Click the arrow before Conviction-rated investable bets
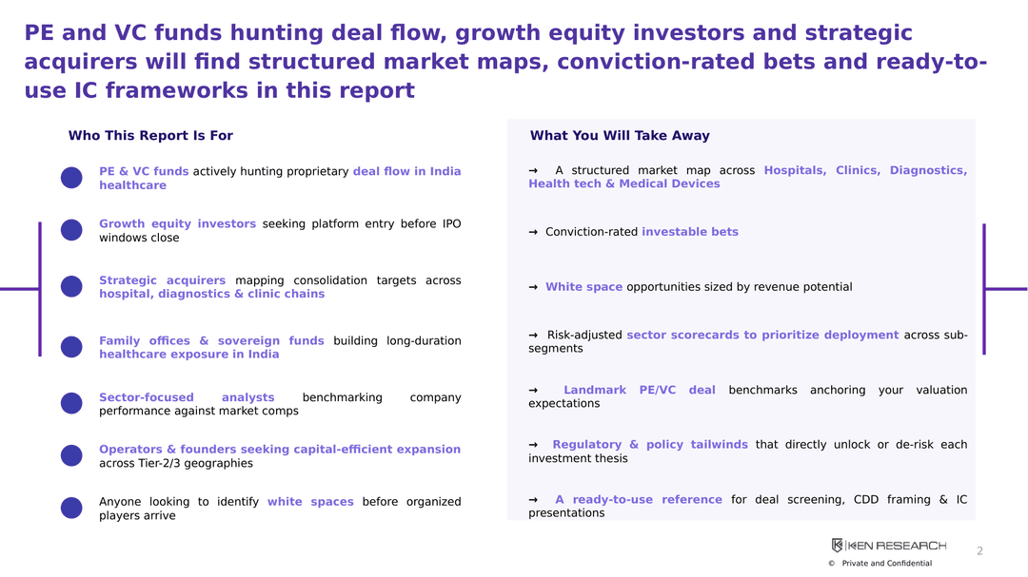The height and width of the screenshot is (577, 1028). [x=533, y=232]
